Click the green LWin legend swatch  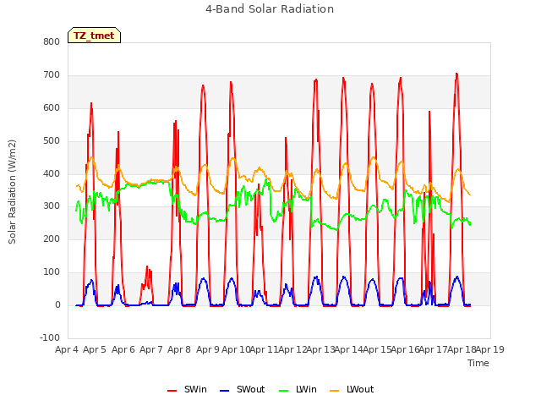(x=283, y=391)
